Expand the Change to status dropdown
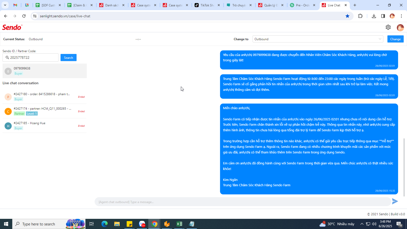407x229 pixels. click(x=318, y=39)
